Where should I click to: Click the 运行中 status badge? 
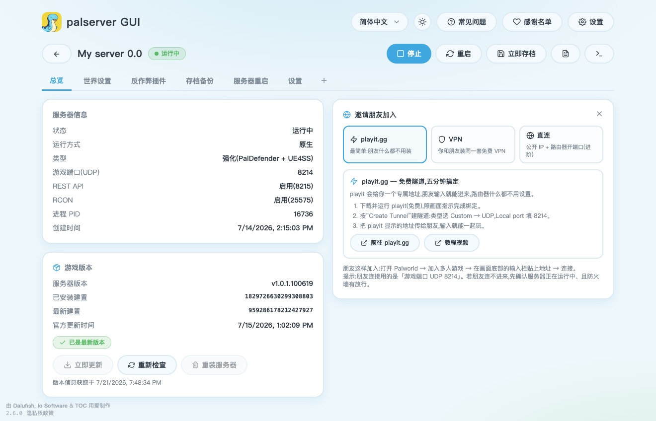[x=166, y=54]
